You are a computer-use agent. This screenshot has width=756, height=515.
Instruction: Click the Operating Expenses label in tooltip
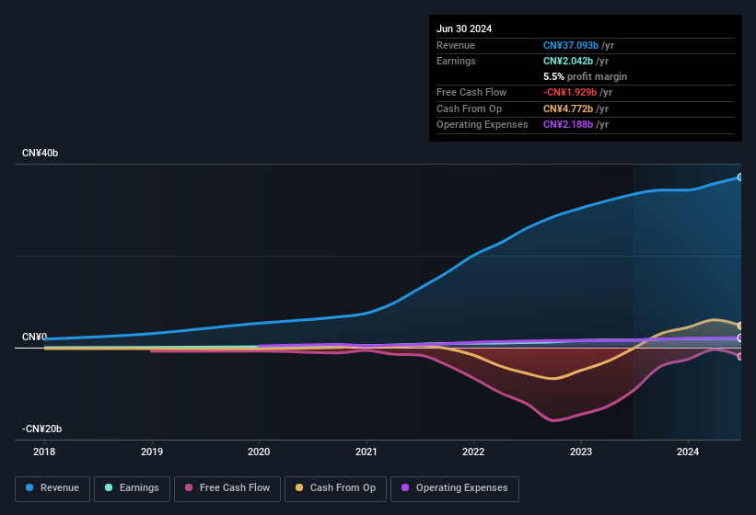(x=483, y=124)
